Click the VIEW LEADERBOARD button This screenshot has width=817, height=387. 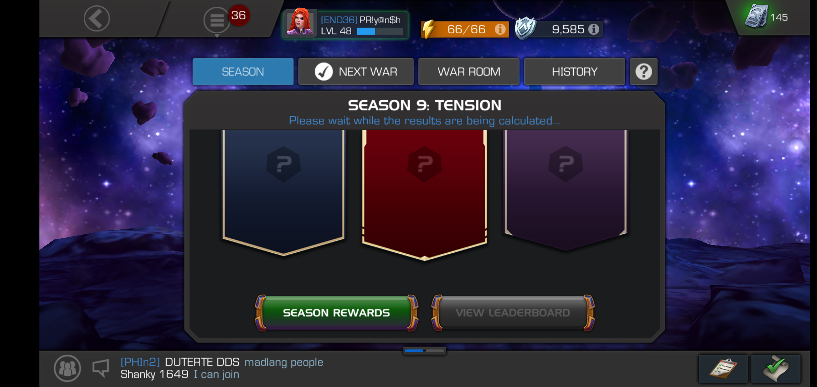pyautogui.click(x=513, y=313)
